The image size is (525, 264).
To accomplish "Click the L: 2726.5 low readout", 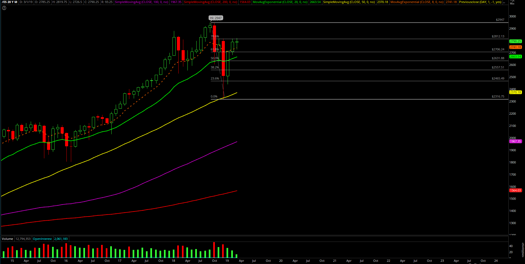I will (76, 2).
